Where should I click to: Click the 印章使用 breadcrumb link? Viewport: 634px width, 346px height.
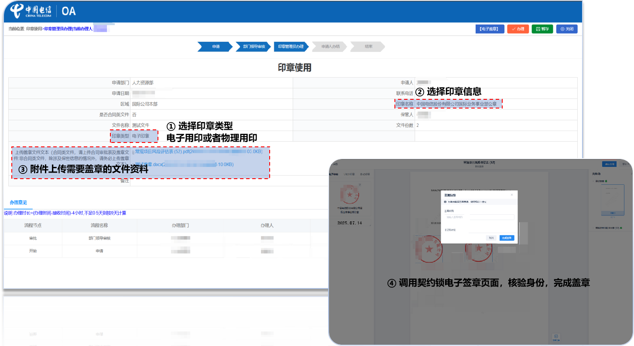[x=34, y=29]
